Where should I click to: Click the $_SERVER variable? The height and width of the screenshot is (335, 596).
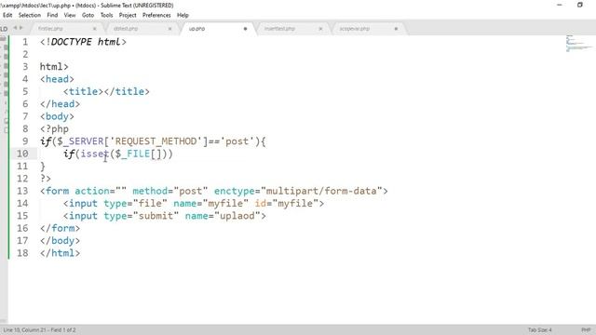[80, 141]
